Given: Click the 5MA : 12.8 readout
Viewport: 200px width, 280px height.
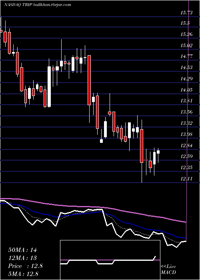Looking at the screenshot, I should pyautogui.click(x=23, y=274).
